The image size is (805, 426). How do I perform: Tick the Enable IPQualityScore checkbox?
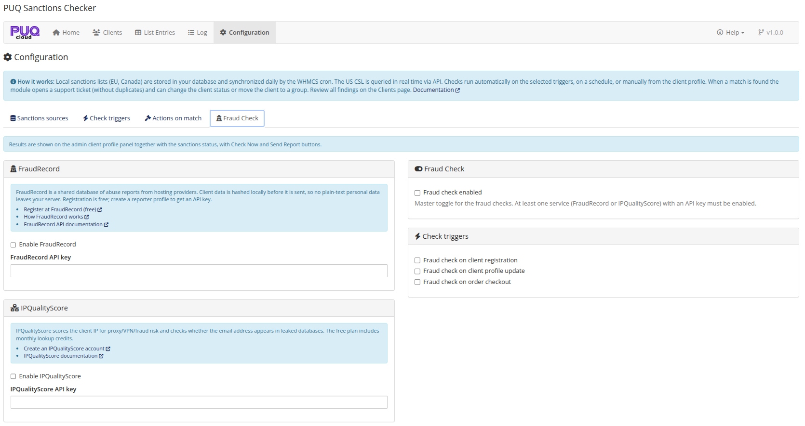tap(13, 376)
